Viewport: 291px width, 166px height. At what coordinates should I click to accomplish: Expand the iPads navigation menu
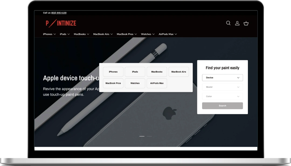coord(65,34)
